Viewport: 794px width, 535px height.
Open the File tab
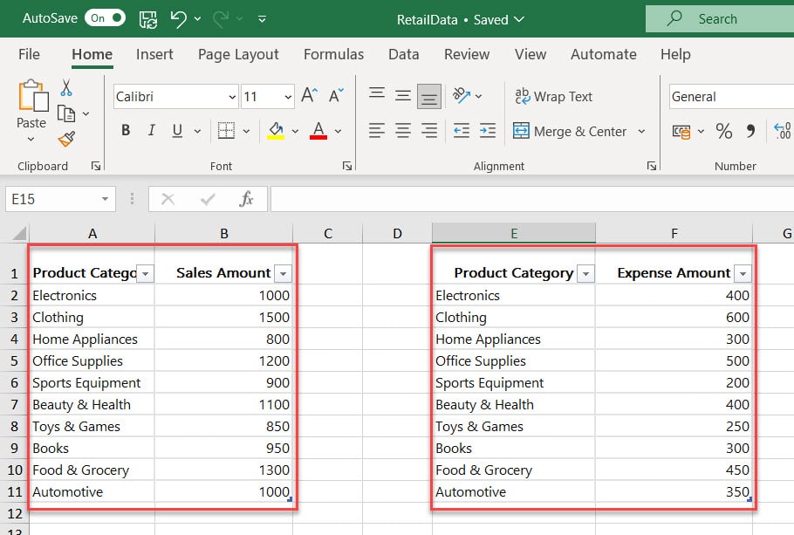click(29, 54)
